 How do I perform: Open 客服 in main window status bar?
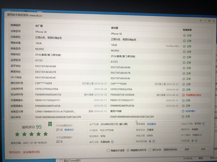point(201,158)
